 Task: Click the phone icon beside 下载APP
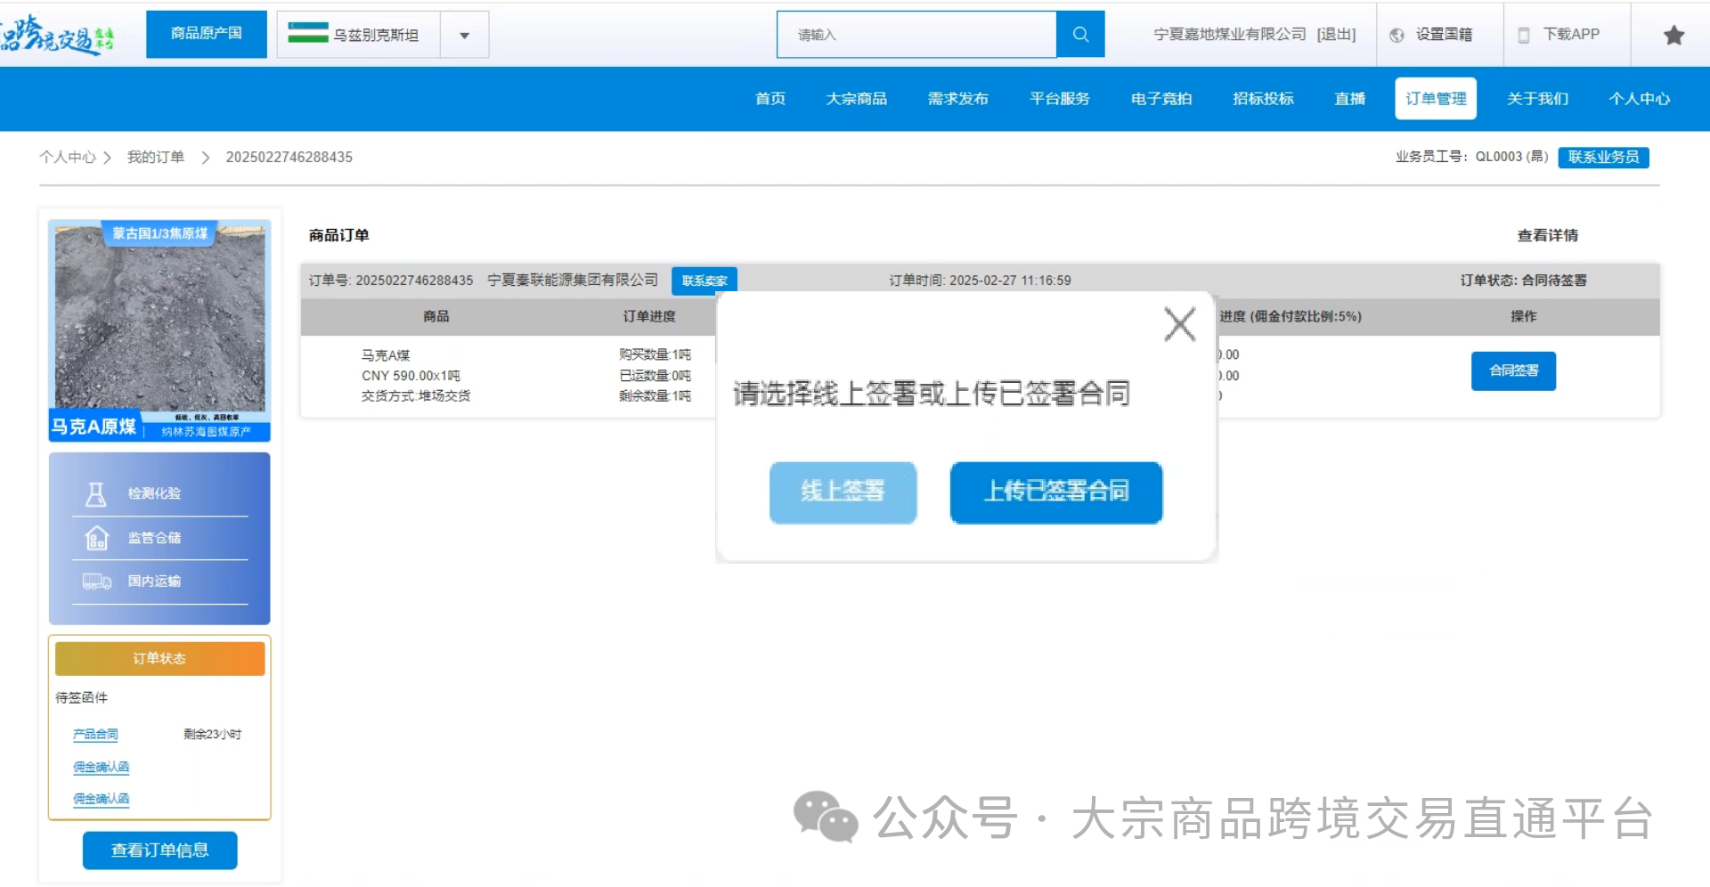click(1524, 35)
